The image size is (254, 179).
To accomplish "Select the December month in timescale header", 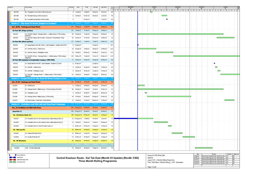I will pyautogui.click(x=202, y=7).
